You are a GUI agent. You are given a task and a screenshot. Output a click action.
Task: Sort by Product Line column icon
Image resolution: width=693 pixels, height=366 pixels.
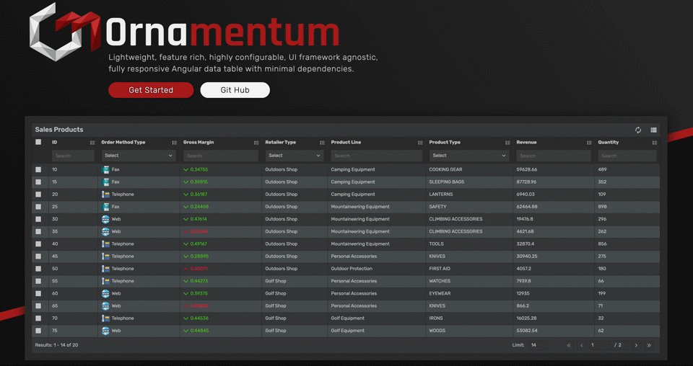420,143
